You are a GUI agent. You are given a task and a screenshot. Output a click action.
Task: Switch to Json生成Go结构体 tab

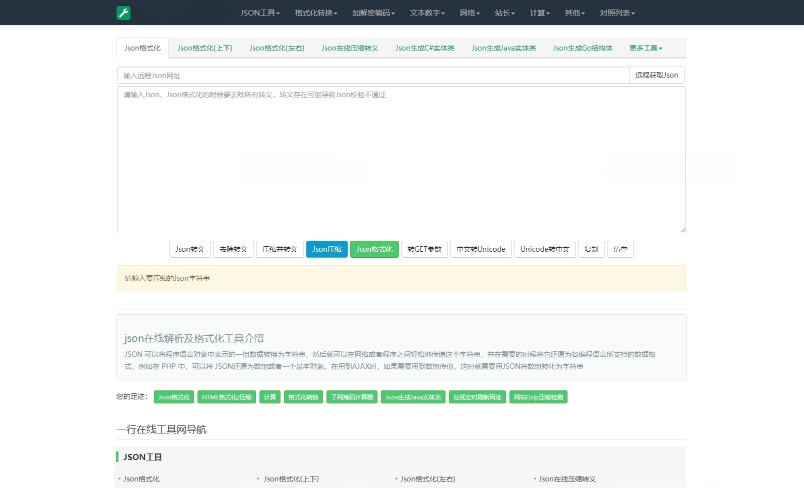click(582, 48)
